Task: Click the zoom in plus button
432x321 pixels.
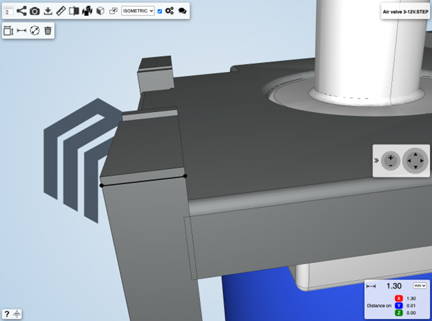Action: [x=390, y=157]
